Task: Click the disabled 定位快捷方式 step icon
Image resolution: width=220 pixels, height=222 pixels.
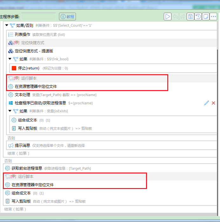Action: [11, 43]
